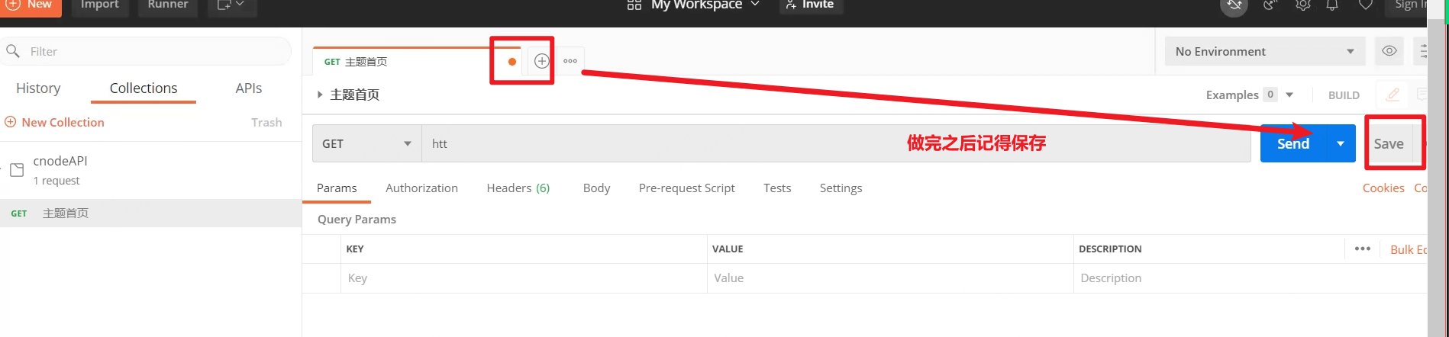Click the sync status icon in the header
Screen dimensions: 1449x337
pyautogui.click(x=1234, y=6)
